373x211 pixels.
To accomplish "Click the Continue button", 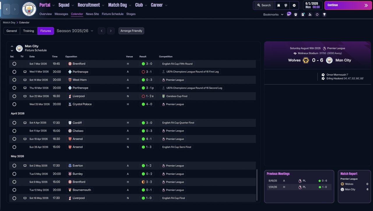I will pos(348,5).
